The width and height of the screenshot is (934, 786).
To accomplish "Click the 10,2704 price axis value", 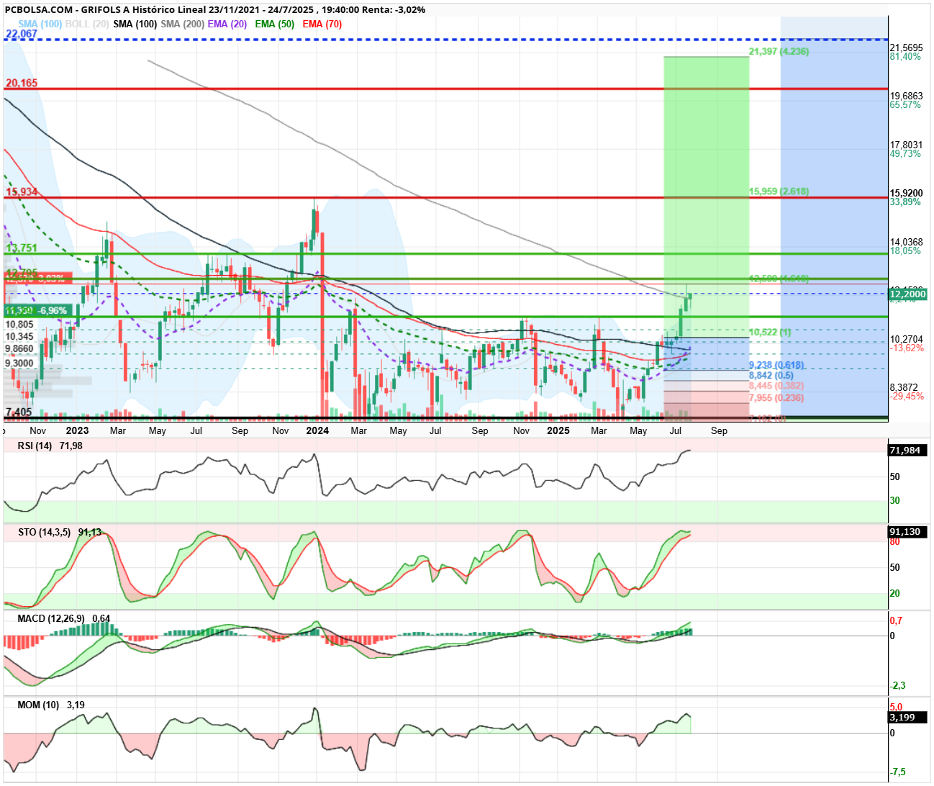I will (907, 339).
